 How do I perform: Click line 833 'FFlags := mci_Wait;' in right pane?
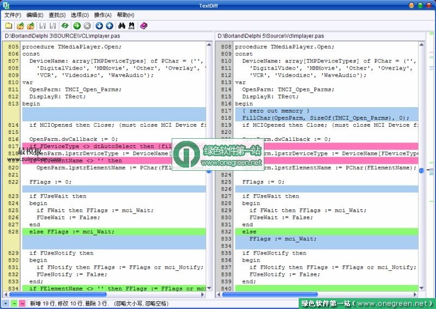click(283, 239)
